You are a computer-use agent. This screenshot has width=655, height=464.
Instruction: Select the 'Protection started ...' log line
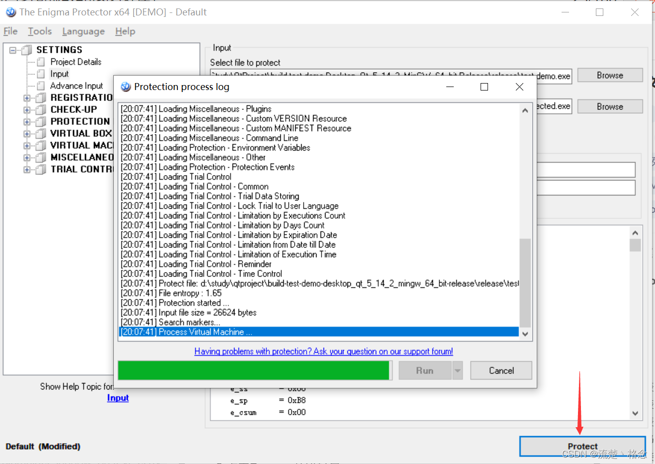[x=319, y=303]
